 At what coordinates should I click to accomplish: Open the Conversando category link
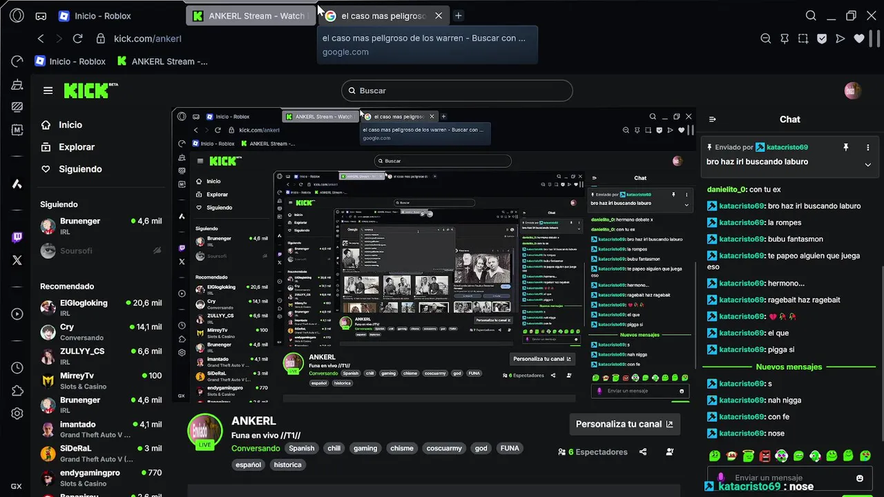click(256, 448)
